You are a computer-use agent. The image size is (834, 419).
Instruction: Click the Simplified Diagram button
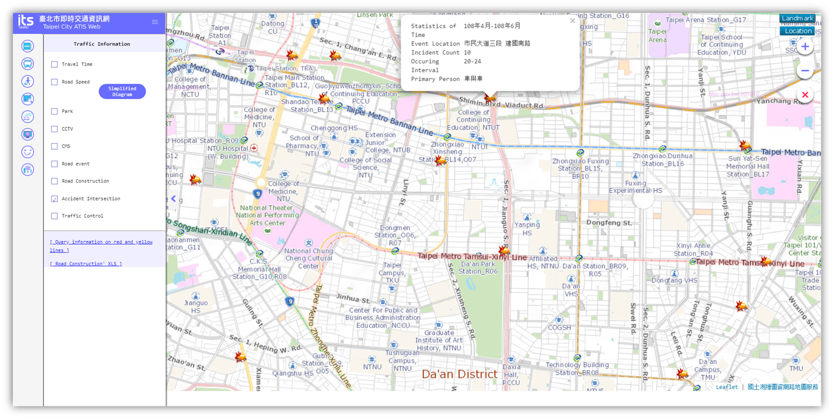tap(122, 91)
